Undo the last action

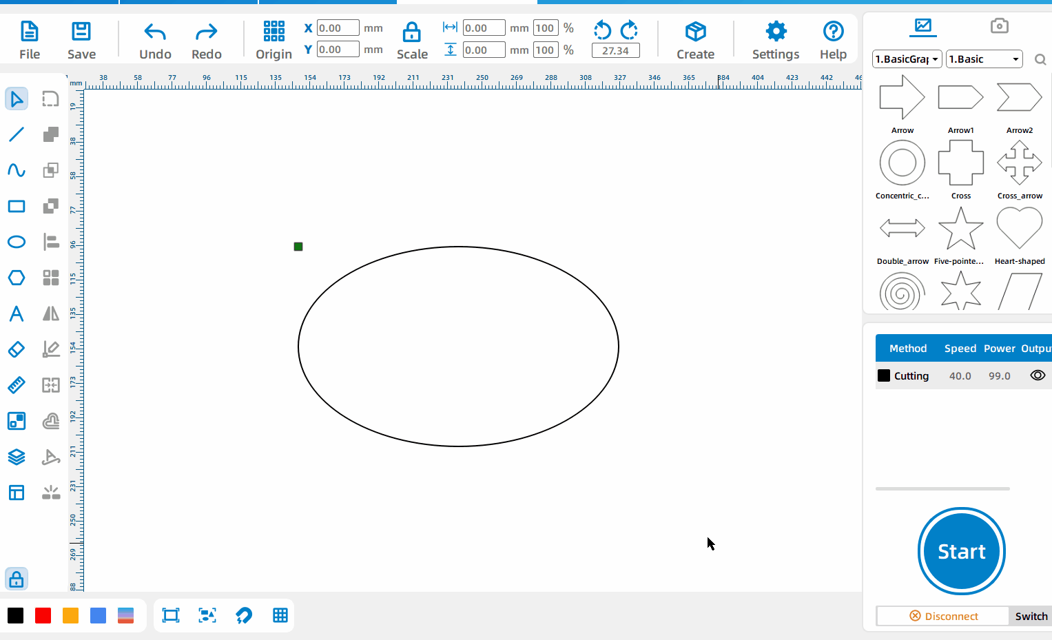pos(155,40)
